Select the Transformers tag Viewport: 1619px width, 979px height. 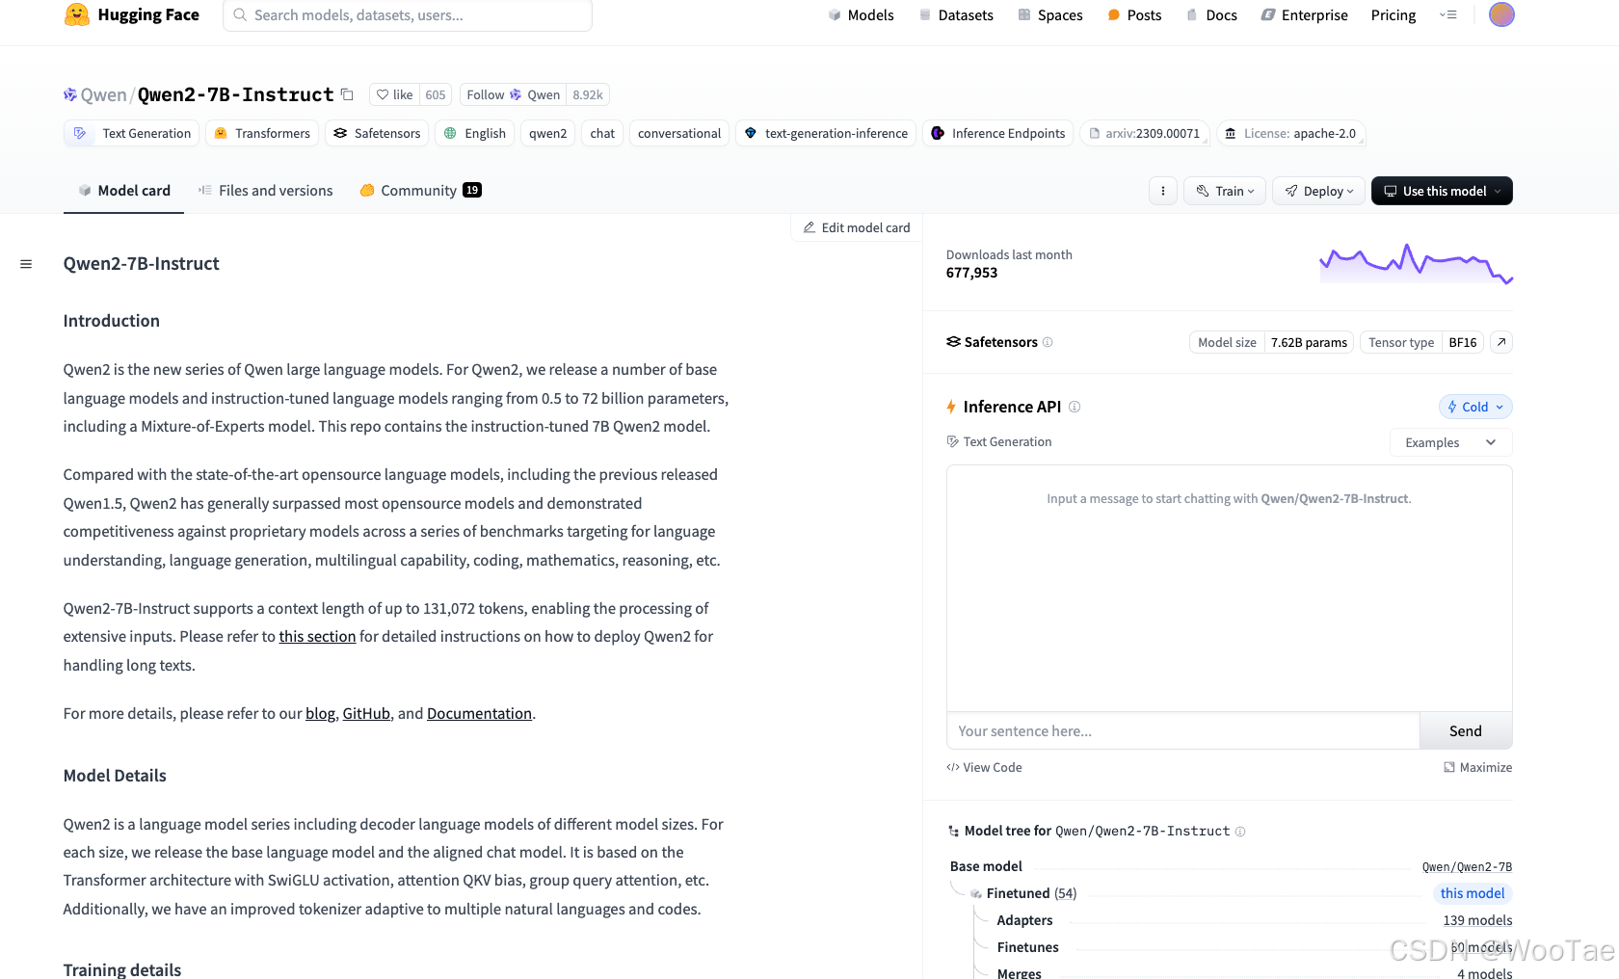(262, 133)
